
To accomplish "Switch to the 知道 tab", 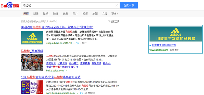I will point(56,14).
